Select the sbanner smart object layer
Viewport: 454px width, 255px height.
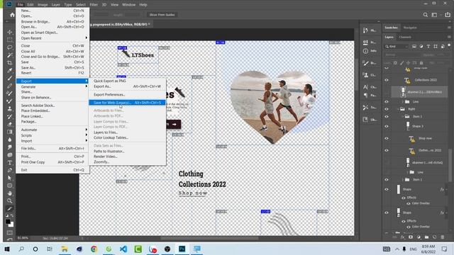point(419,92)
